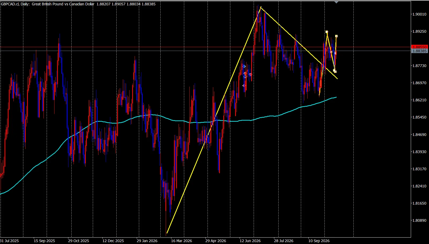Image resolution: width=429 pixels, height=244 pixels.
Task: Click the 12 Dec 2025 date label
Action: coord(113,241)
